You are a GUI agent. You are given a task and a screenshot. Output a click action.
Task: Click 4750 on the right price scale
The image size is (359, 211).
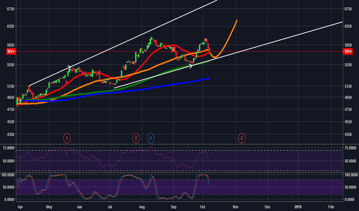pos(348,109)
